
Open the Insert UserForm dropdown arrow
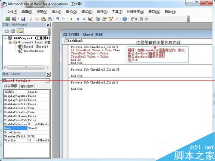coord(18,19)
